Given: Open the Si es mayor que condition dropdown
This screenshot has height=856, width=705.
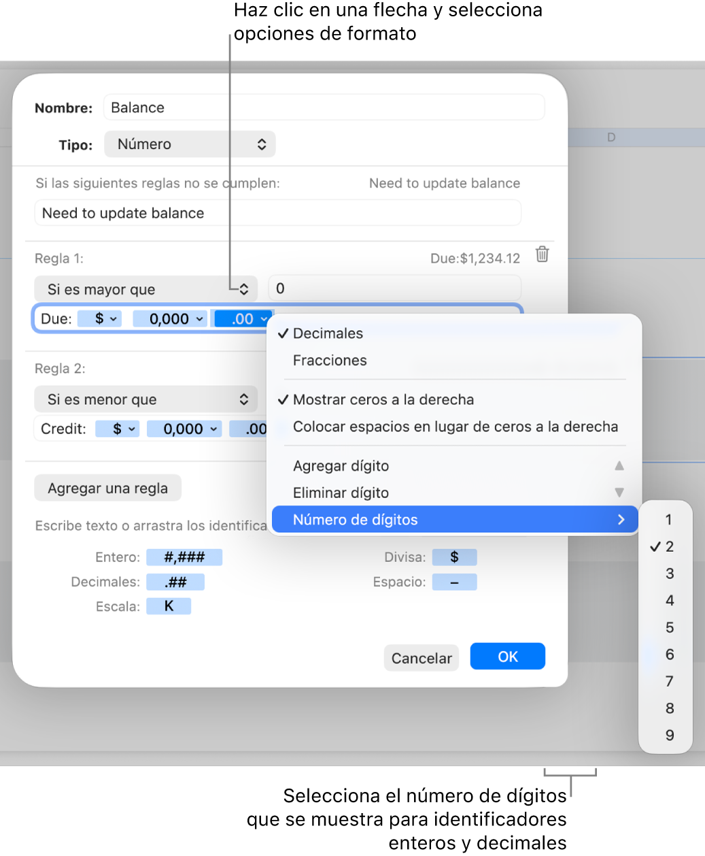Looking at the screenshot, I should point(145,289).
